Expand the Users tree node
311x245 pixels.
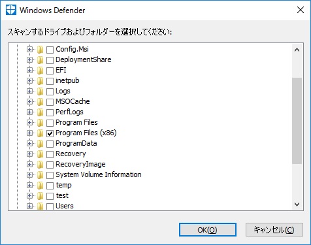coord(29,206)
